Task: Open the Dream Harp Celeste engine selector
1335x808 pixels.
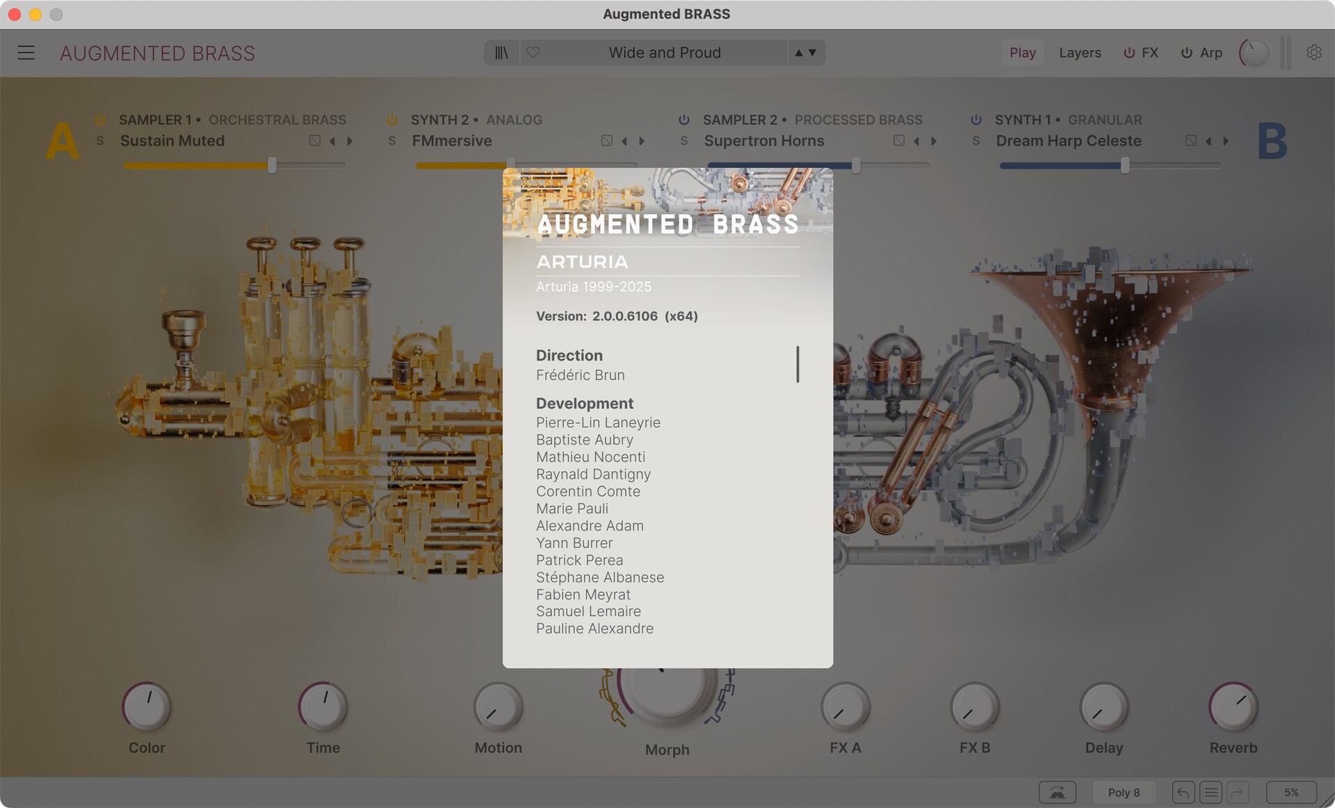Action: [1069, 141]
